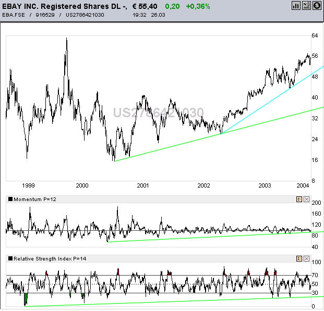Open settings for the Relative Strength Index panel
324x311 pixels.
[299, 259]
